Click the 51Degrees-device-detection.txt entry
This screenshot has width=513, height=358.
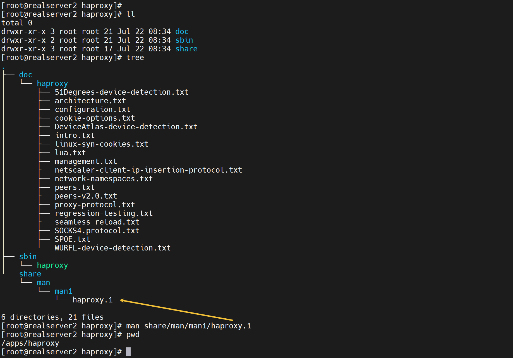pos(121,92)
